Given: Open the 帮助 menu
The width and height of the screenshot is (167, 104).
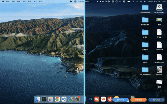Looking at the screenshot, I should tap(40, 1).
